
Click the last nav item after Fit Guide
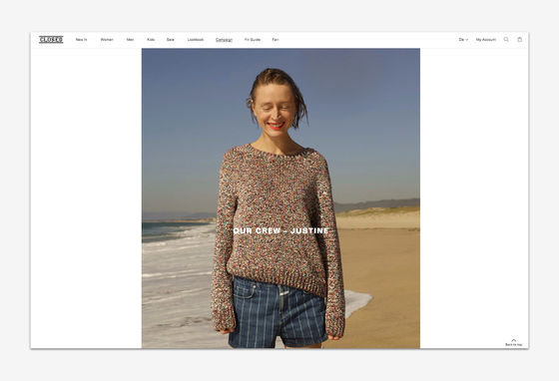(276, 40)
